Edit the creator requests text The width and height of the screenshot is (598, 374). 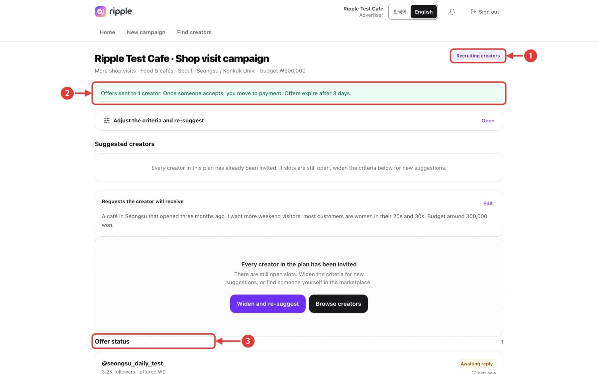click(488, 203)
